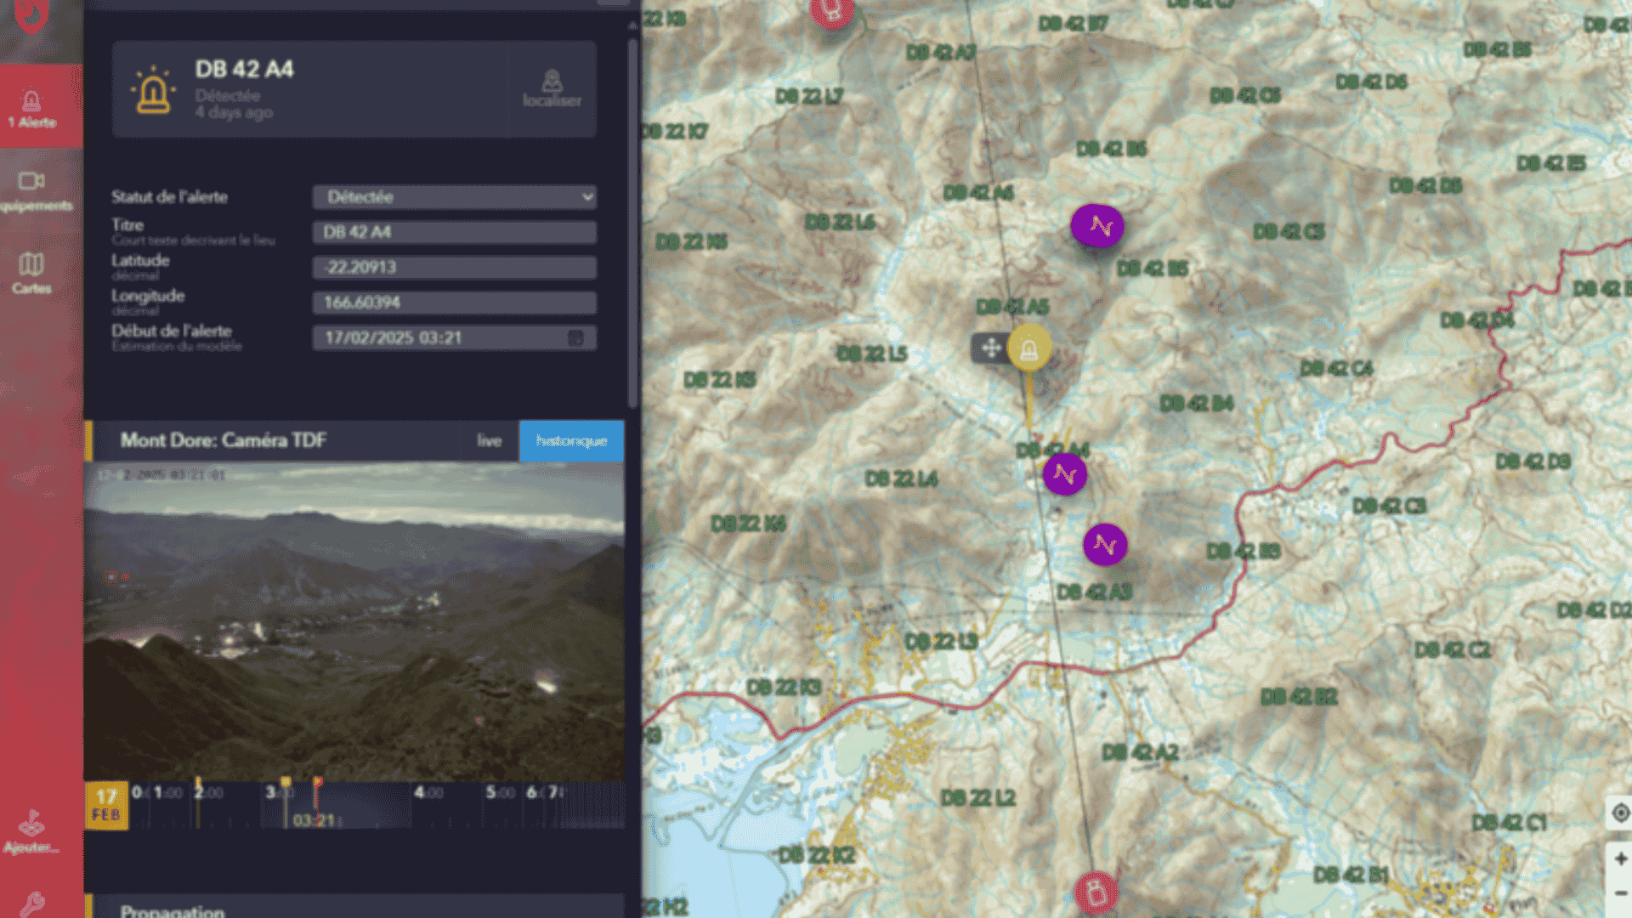Click the Longitude input field
Image resolution: width=1632 pixels, height=918 pixels.
pyautogui.click(x=455, y=303)
